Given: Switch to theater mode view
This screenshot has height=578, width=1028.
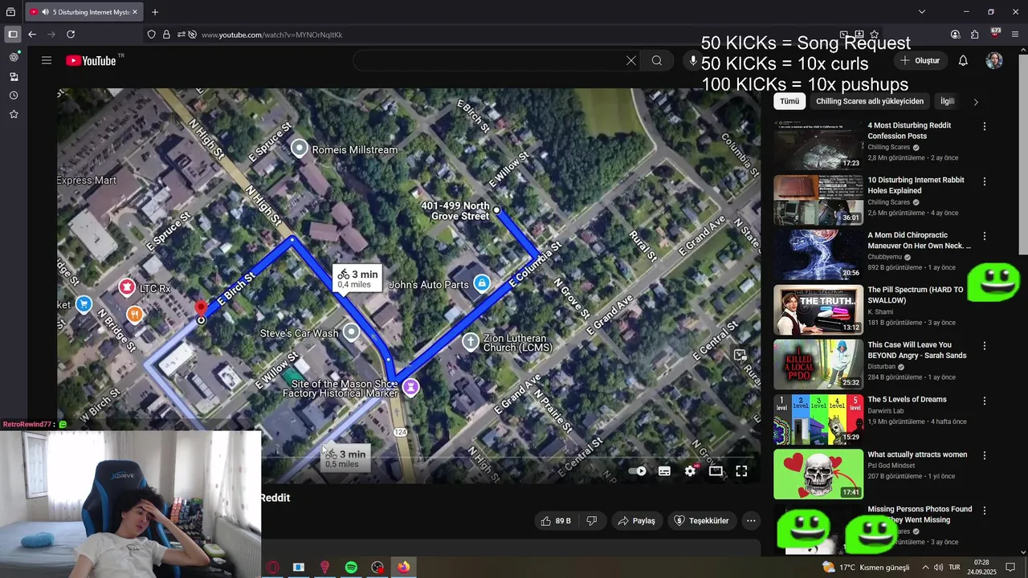Looking at the screenshot, I should click(x=716, y=471).
